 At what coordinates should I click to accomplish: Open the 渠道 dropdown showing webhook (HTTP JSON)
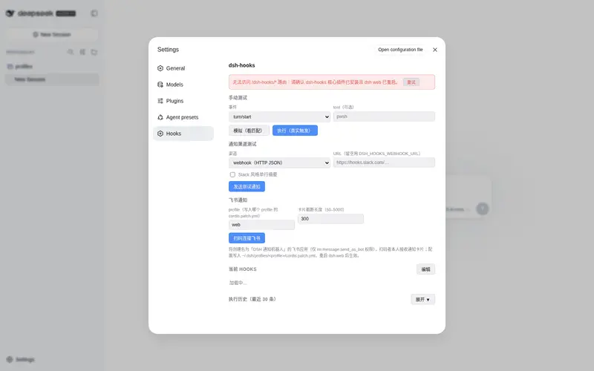coord(280,162)
